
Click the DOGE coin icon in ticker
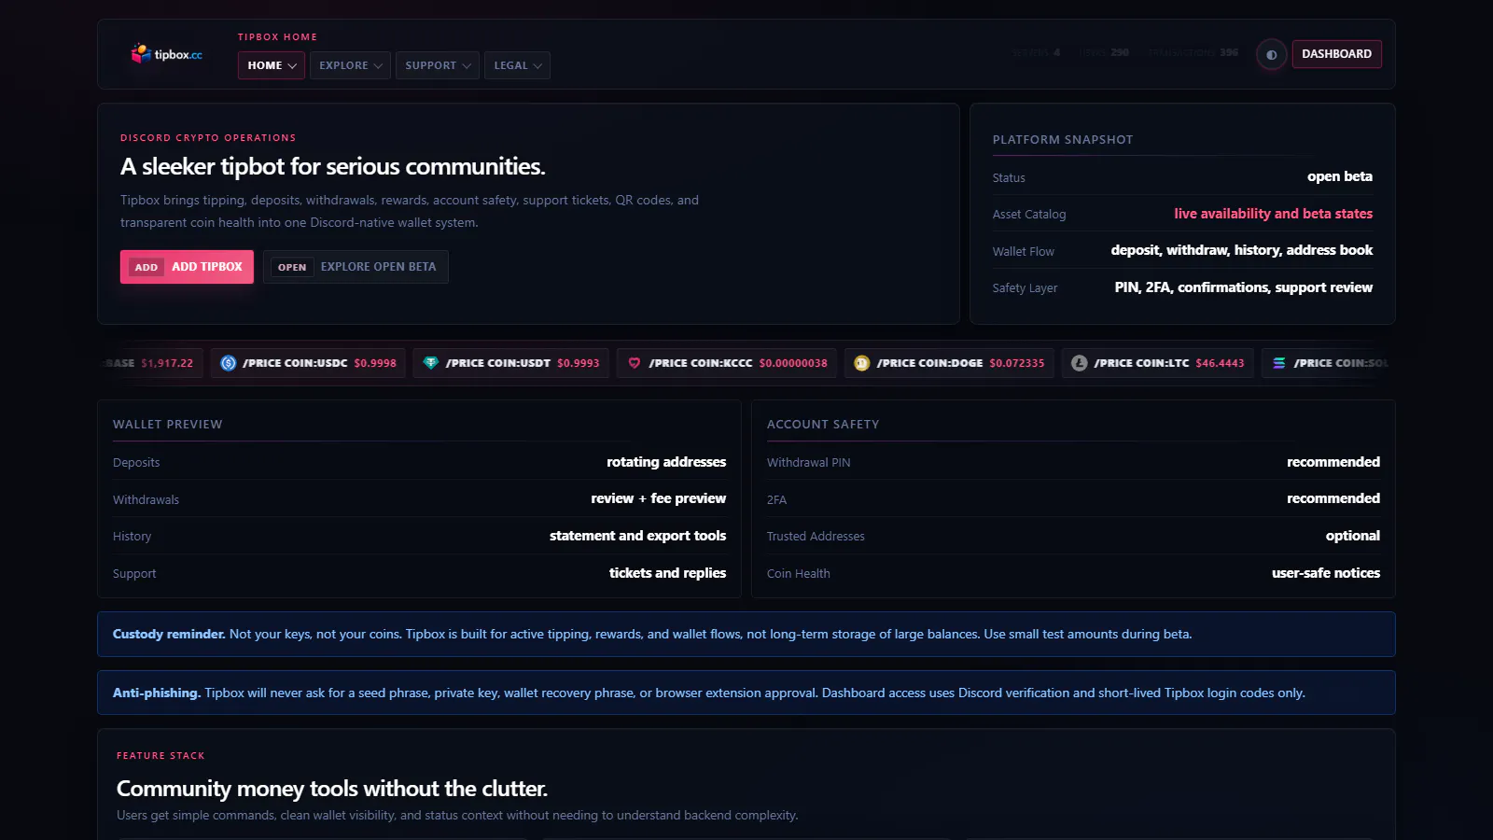[x=862, y=363]
